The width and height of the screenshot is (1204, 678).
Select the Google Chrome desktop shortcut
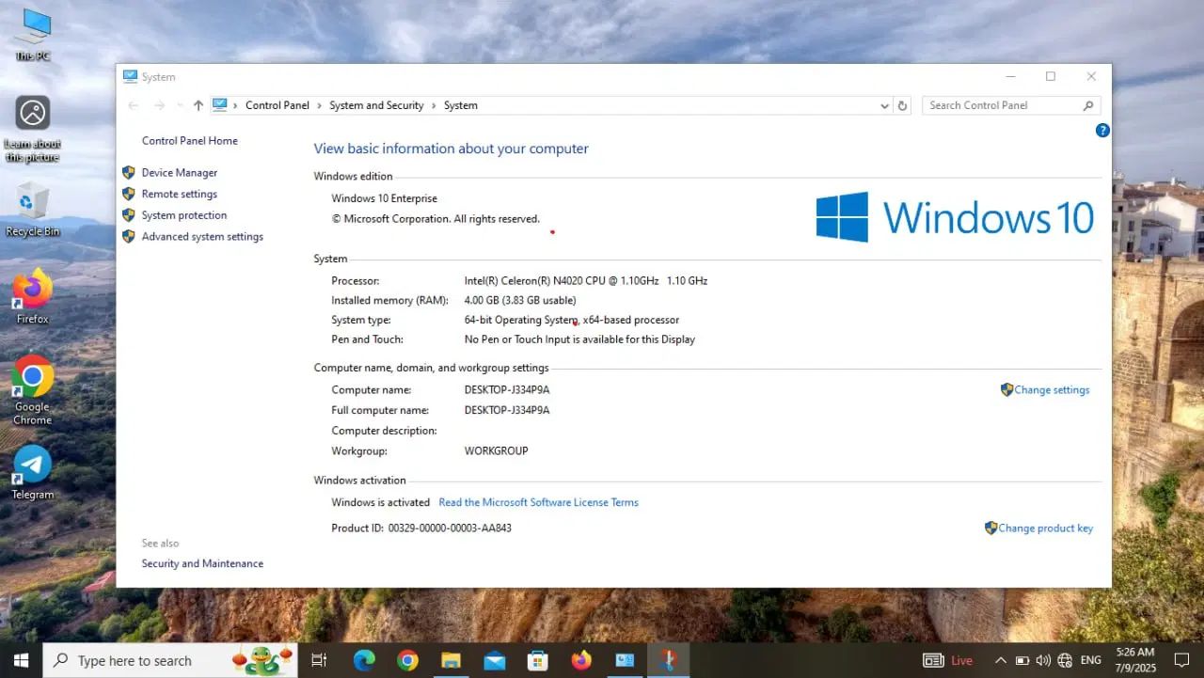[x=33, y=390]
